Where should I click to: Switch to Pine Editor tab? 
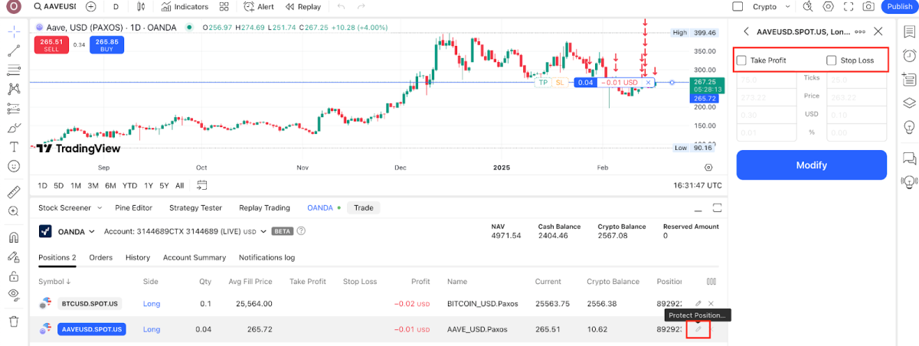(133, 207)
